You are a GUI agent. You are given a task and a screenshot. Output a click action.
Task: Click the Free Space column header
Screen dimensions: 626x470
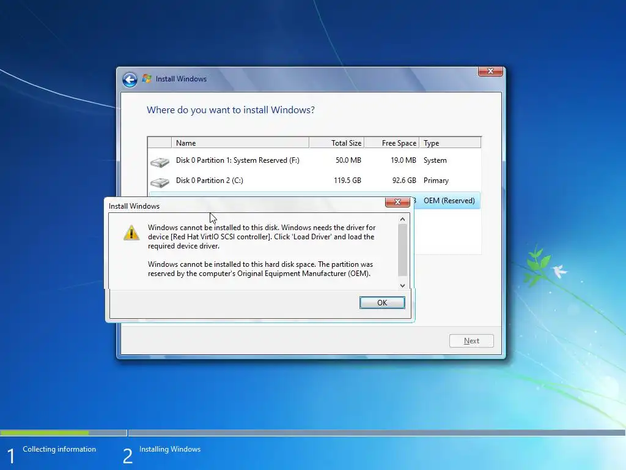click(392, 143)
